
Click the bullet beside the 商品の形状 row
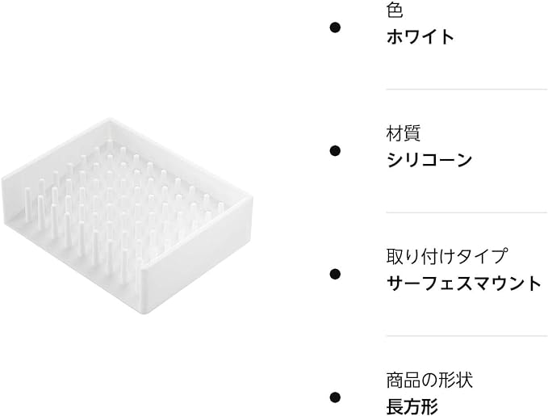(335, 397)
